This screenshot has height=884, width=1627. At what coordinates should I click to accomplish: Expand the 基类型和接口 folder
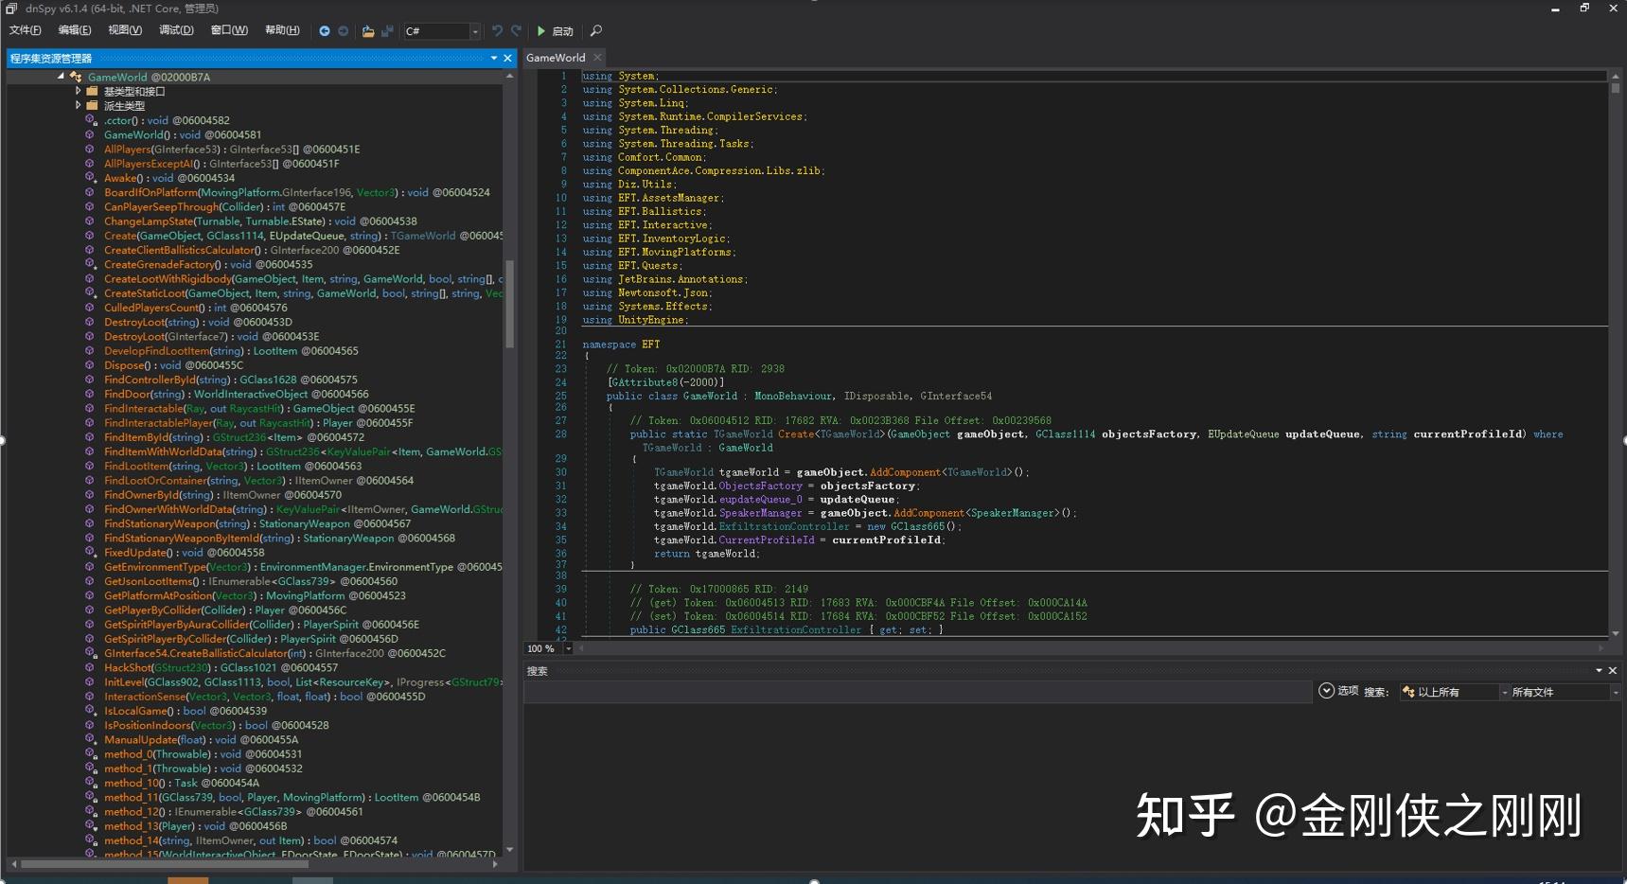pos(79,92)
